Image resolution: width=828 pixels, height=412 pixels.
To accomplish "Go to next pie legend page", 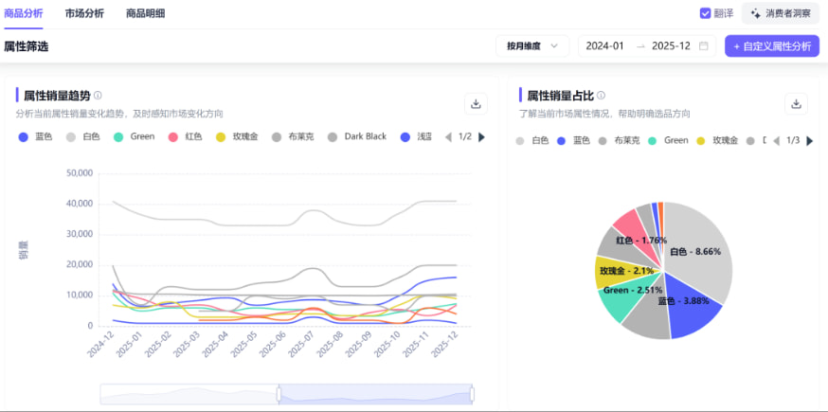I will [809, 140].
